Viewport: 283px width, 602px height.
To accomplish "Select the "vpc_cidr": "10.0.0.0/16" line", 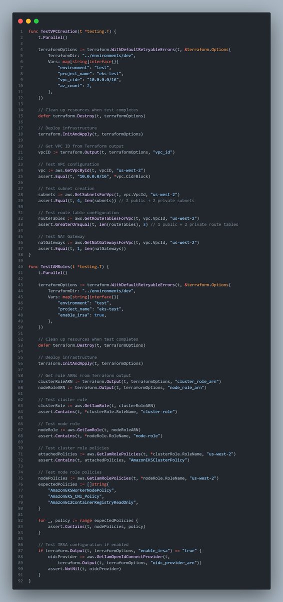I will [x=89, y=80].
